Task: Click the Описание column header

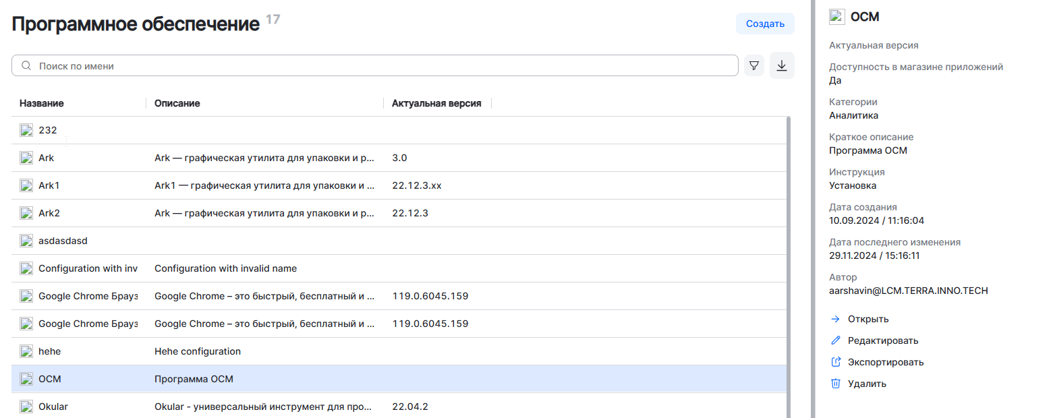Action: tap(177, 103)
